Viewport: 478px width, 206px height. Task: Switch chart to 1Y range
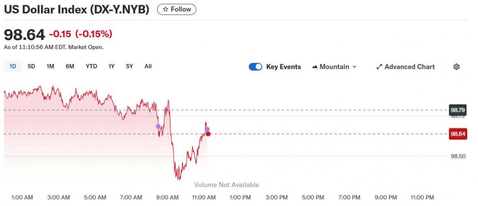[x=112, y=67]
